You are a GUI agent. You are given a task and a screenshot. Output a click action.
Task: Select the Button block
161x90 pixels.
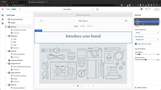[x=15, y=79]
